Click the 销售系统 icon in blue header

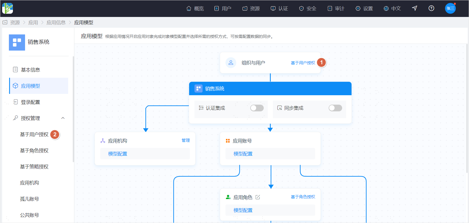point(199,89)
